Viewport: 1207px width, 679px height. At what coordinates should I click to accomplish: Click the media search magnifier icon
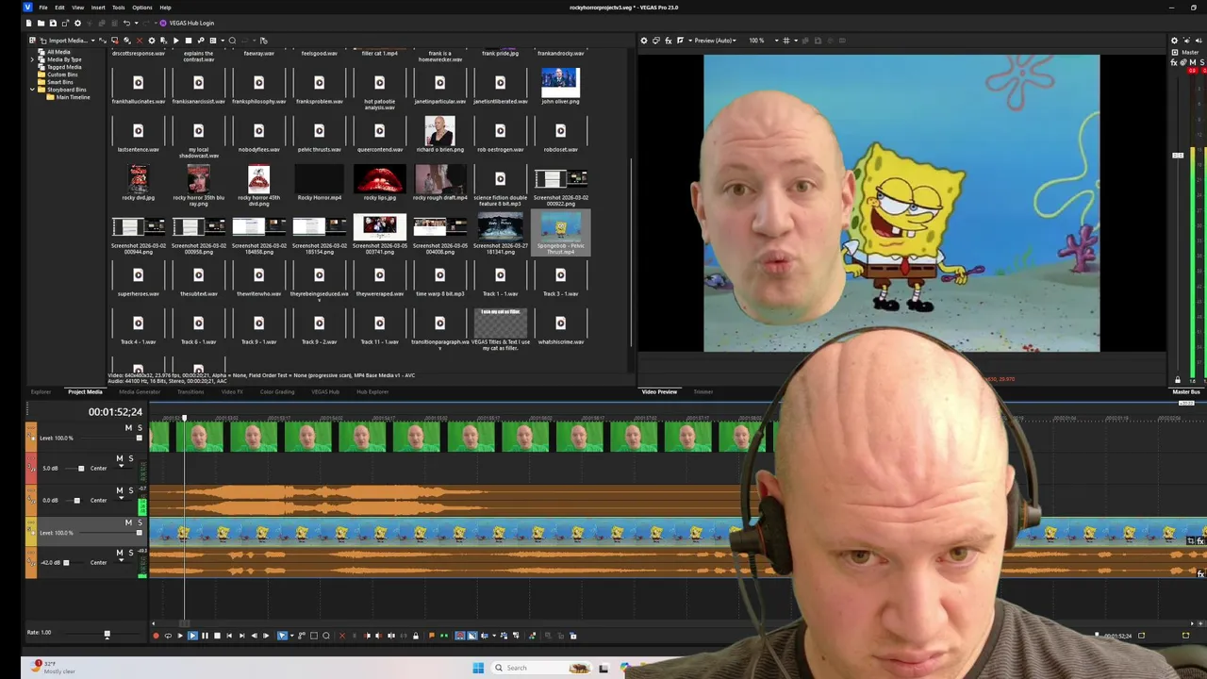(232, 41)
